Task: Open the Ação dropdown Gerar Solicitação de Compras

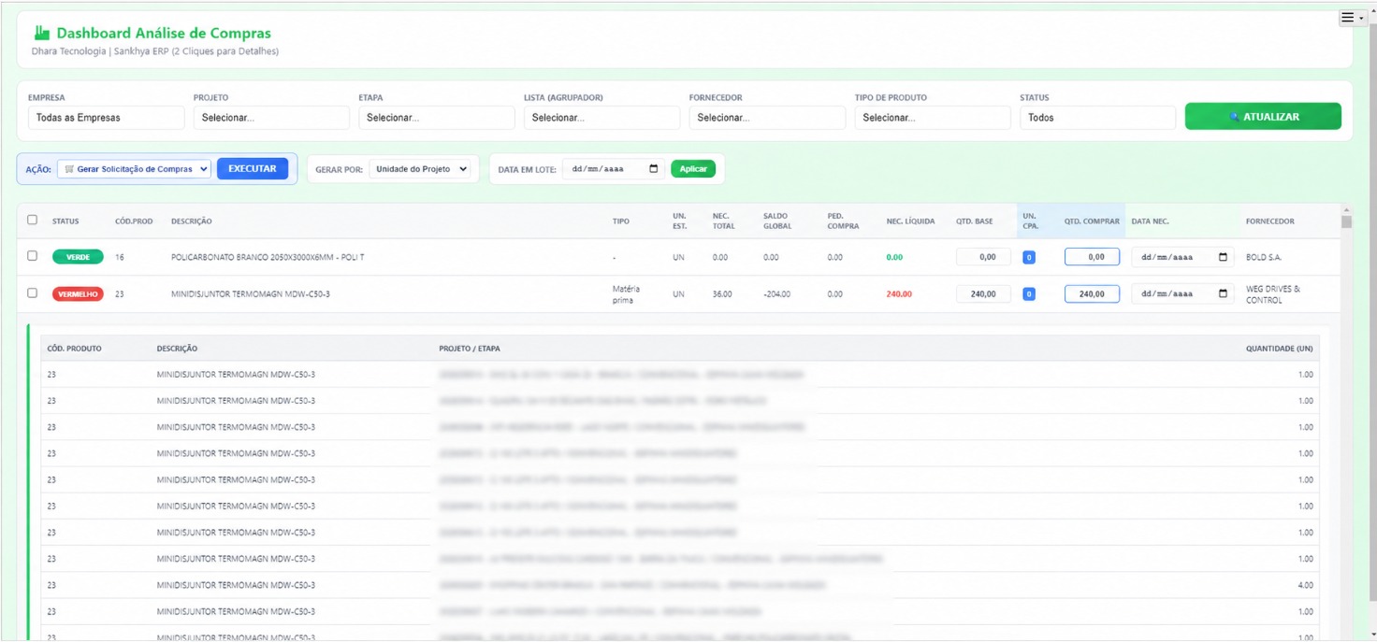Action: point(134,169)
